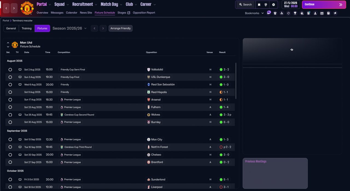Select the Sunderland fixture radio button
This screenshot has width=350, height=191.
pyautogui.click(x=10, y=180)
